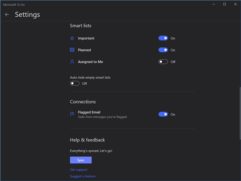Open the Suggest a feature link

click(83, 176)
